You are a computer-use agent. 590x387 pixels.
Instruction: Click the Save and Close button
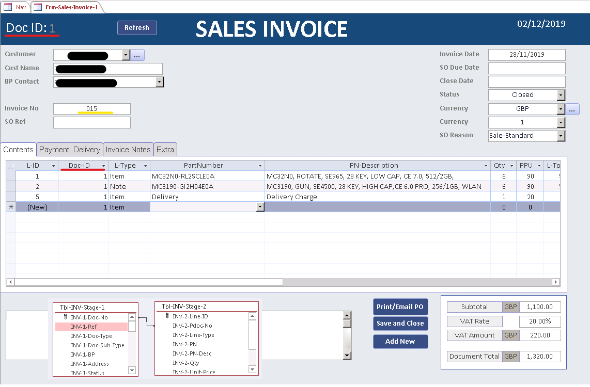click(x=400, y=323)
